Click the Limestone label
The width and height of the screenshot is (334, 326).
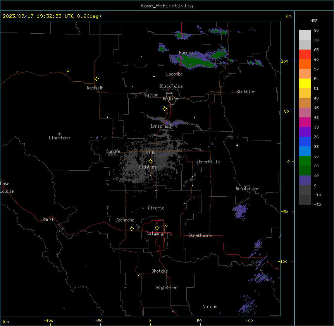59,138
